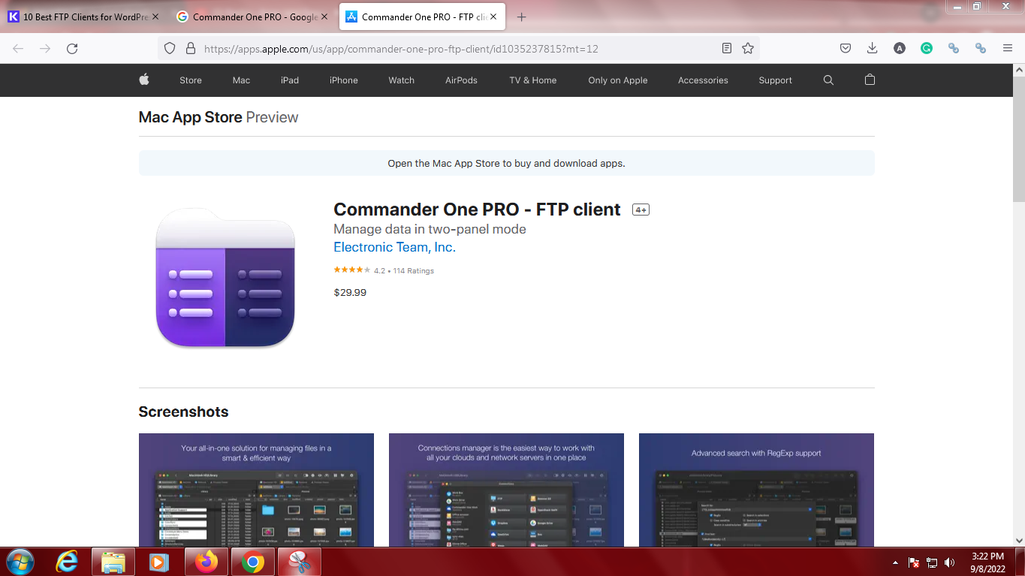Switch to Firefox on the taskbar
Viewport: 1025px width, 576px height.
[206, 562]
